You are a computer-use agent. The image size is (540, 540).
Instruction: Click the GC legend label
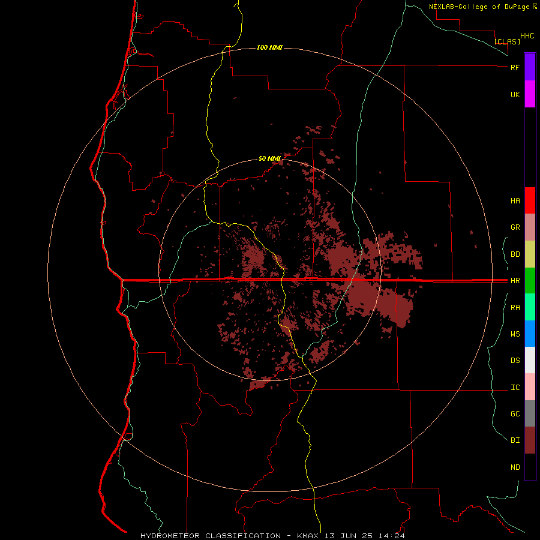tap(515, 413)
